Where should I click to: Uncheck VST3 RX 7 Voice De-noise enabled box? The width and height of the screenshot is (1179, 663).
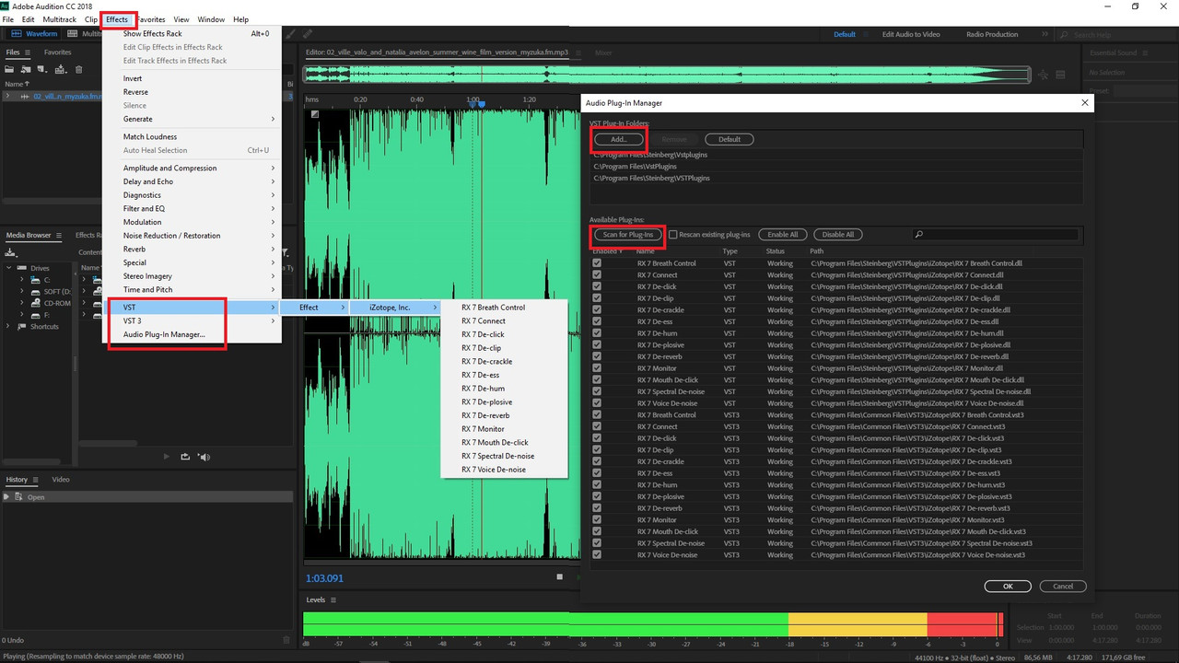click(597, 555)
